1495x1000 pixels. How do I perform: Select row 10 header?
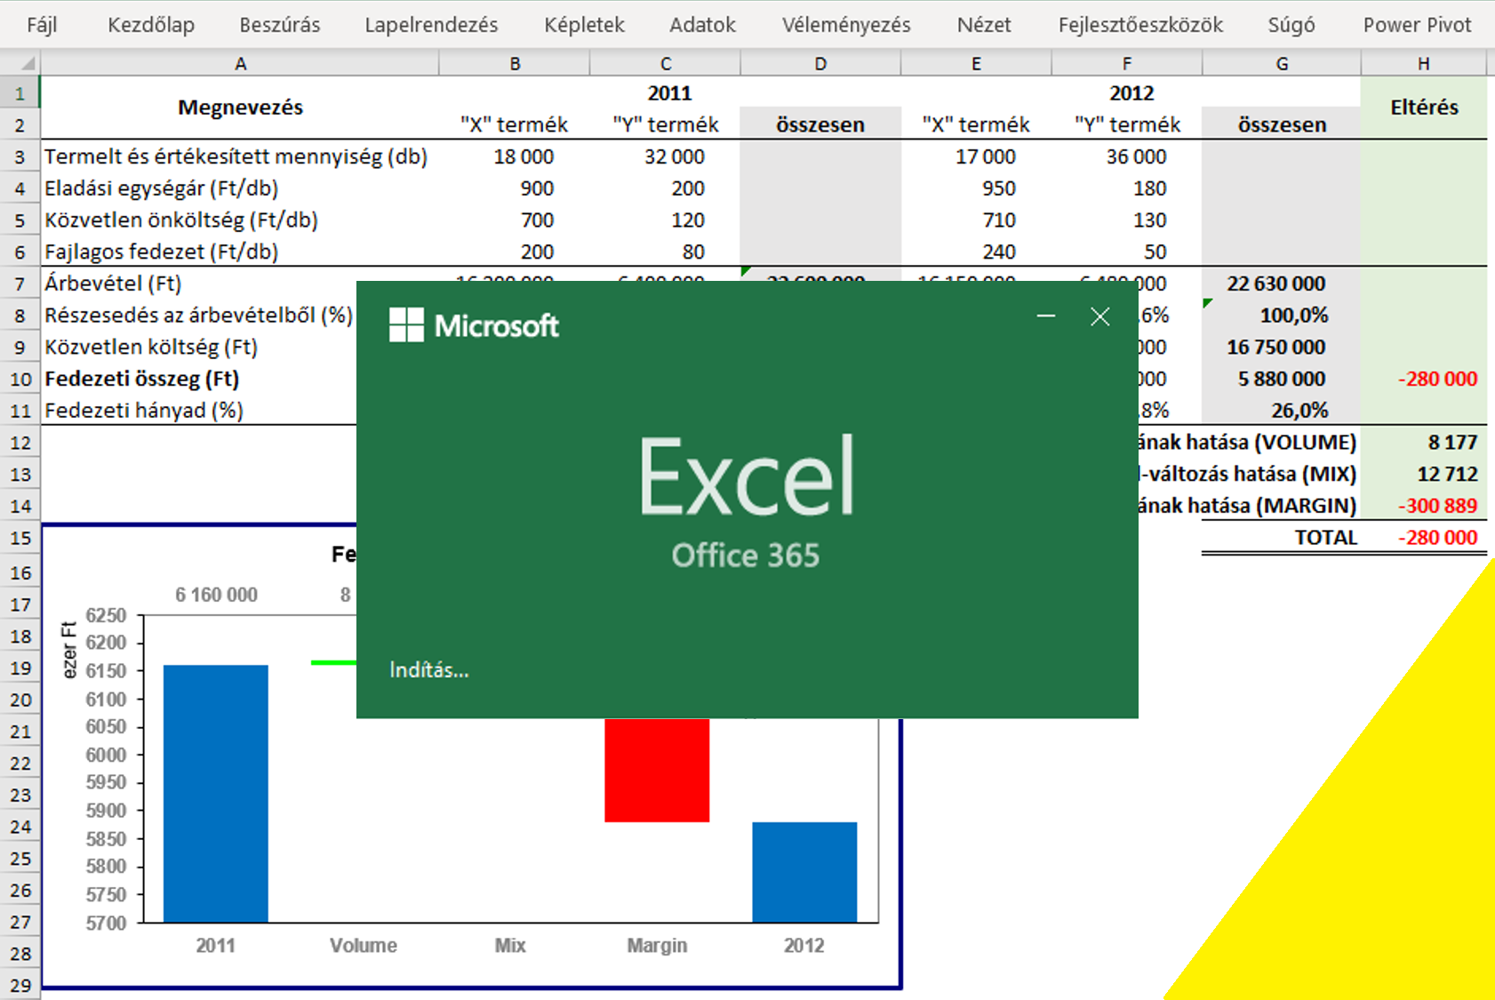pos(20,379)
